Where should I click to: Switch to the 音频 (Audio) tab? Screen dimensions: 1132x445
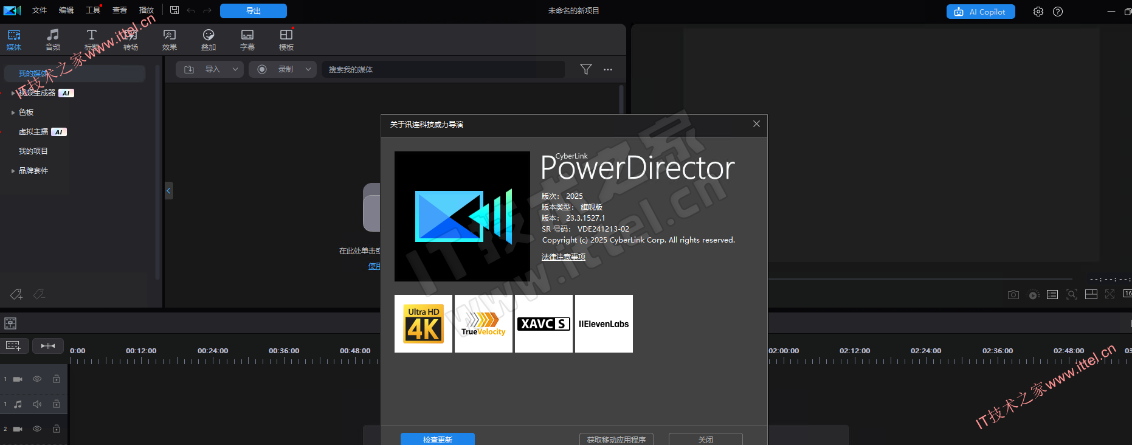pyautogui.click(x=53, y=40)
